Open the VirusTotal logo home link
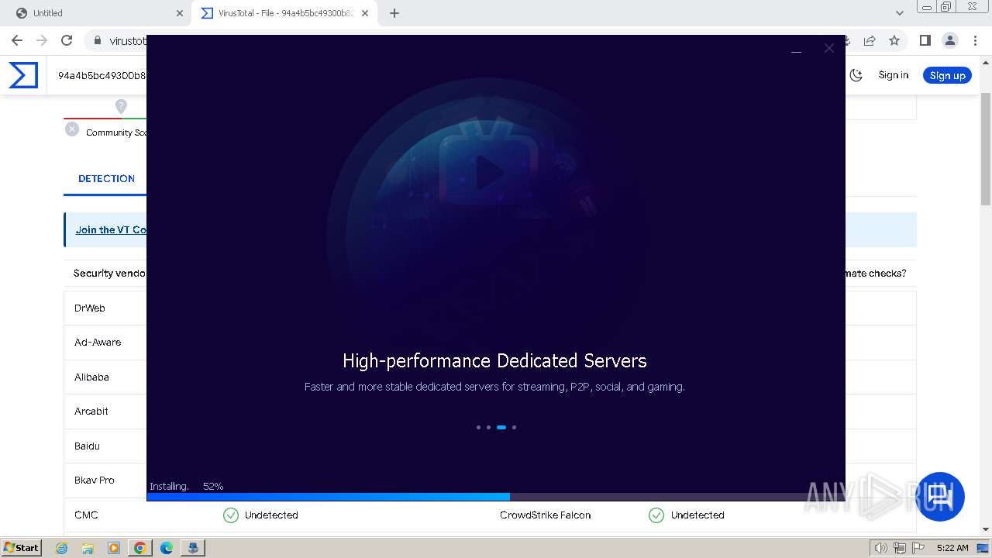This screenshot has width=992, height=558. click(x=23, y=75)
